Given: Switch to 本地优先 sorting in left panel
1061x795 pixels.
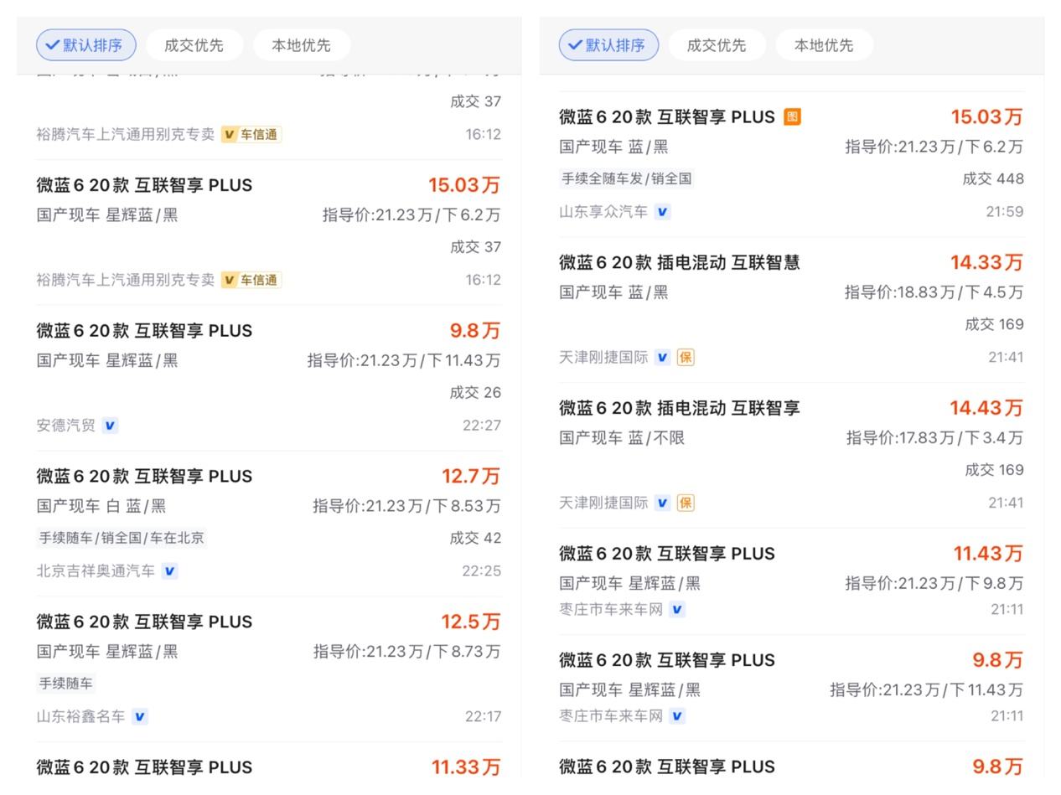Looking at the screenshot, I should click(301, 44).
